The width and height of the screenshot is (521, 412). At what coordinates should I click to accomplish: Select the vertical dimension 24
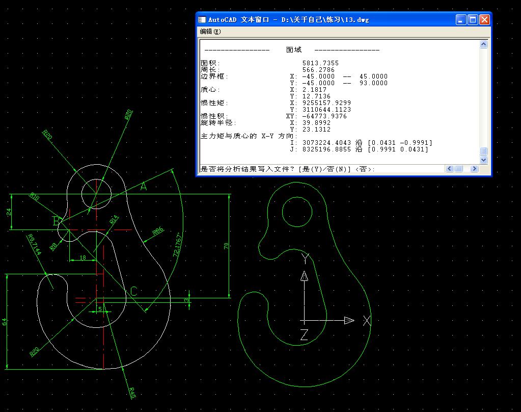[9, 212]
